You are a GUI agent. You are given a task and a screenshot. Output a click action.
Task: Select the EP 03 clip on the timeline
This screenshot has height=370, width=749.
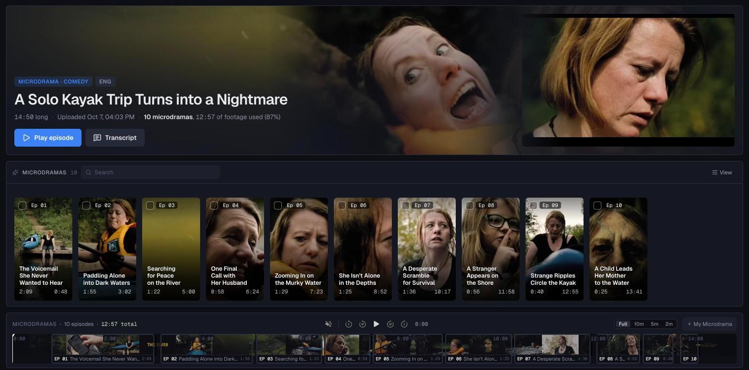(x=289, y=349)
